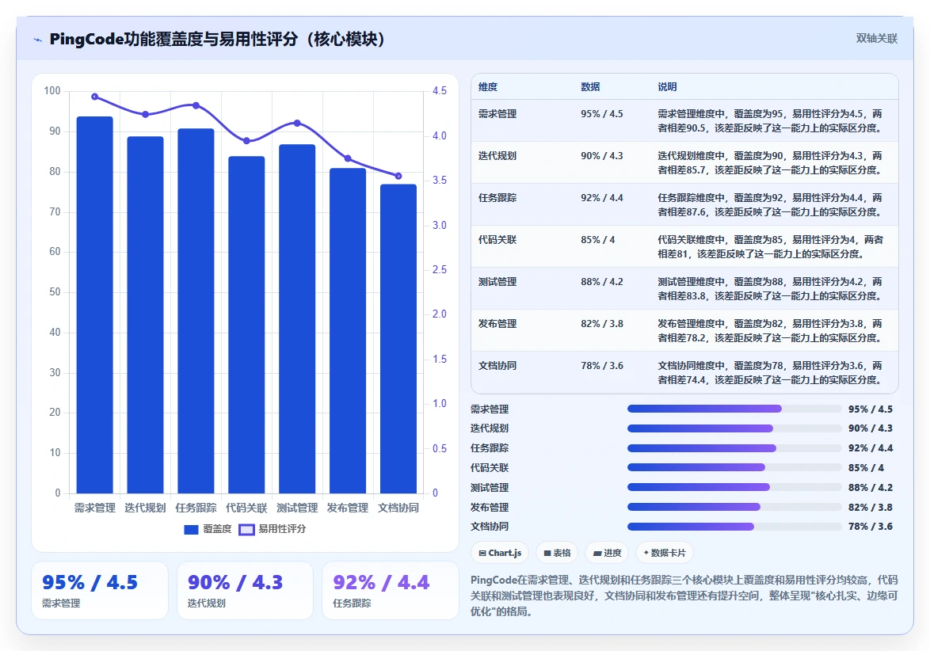The height and width of the screenshot is (651, 930).
Task: Click the lightning icon beside the PingCode title
Action: pos(38,40)
